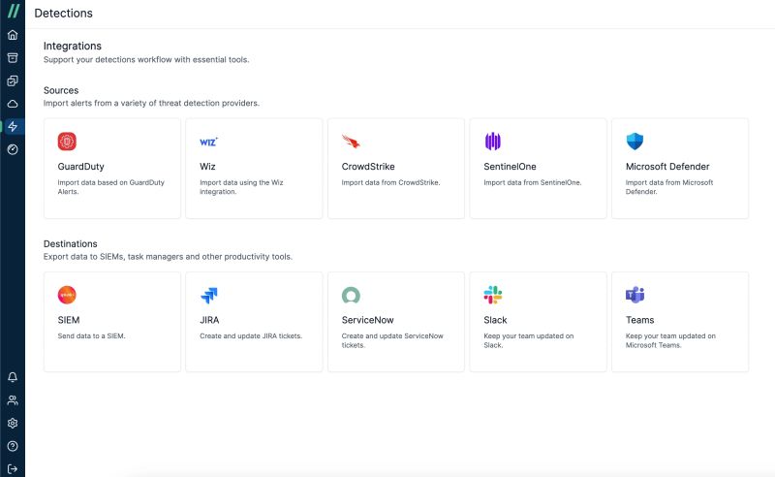Open the Slack destination title
Viewport: 775px width, 477px height.
495,320
